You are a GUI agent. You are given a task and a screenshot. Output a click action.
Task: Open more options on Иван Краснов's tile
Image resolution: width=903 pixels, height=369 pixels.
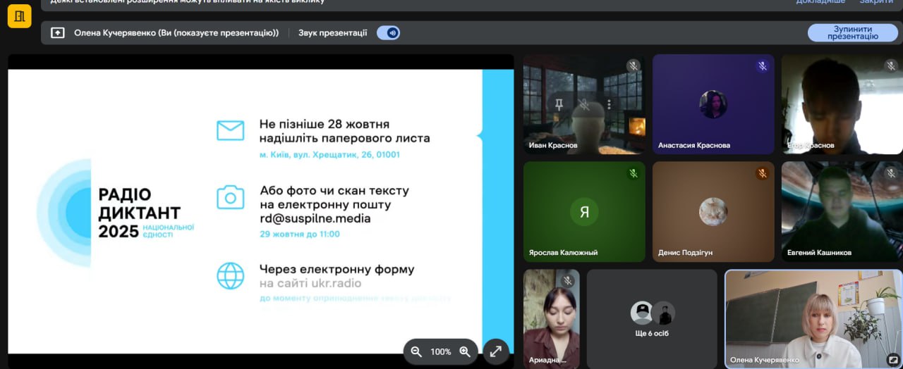tap(610, 104)
